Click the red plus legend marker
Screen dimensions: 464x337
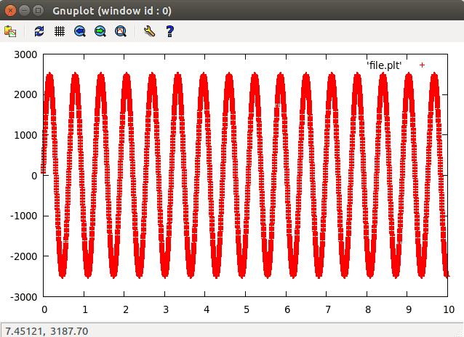click(422, 65)
